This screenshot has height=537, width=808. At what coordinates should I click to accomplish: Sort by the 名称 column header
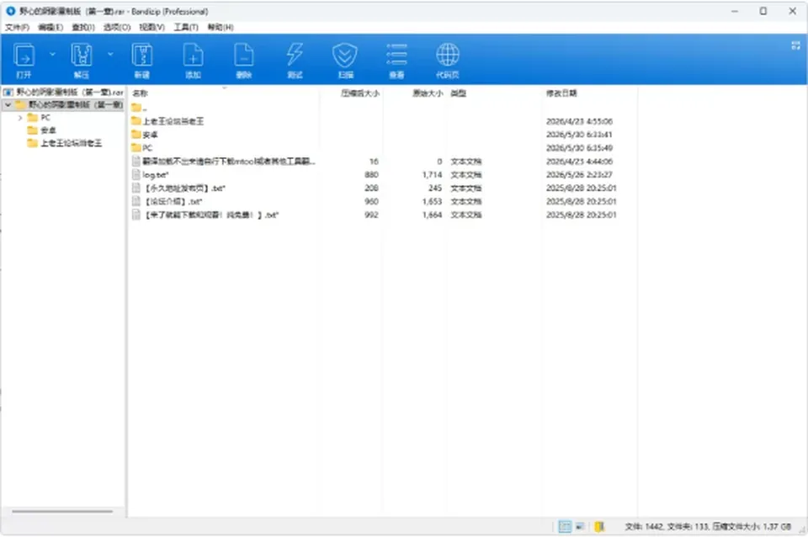[x=141, y=93]
